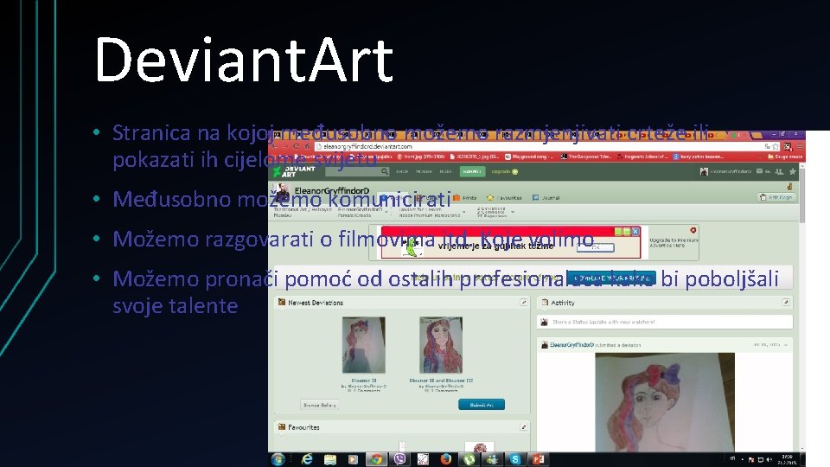Open the messages envelope icon in the header
Viewport: 830px width, 467px height.
tap(760, 171)
